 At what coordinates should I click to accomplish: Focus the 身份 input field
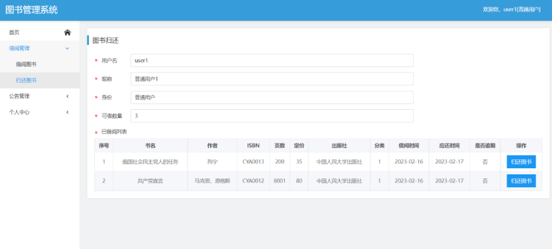click(272, 98)
